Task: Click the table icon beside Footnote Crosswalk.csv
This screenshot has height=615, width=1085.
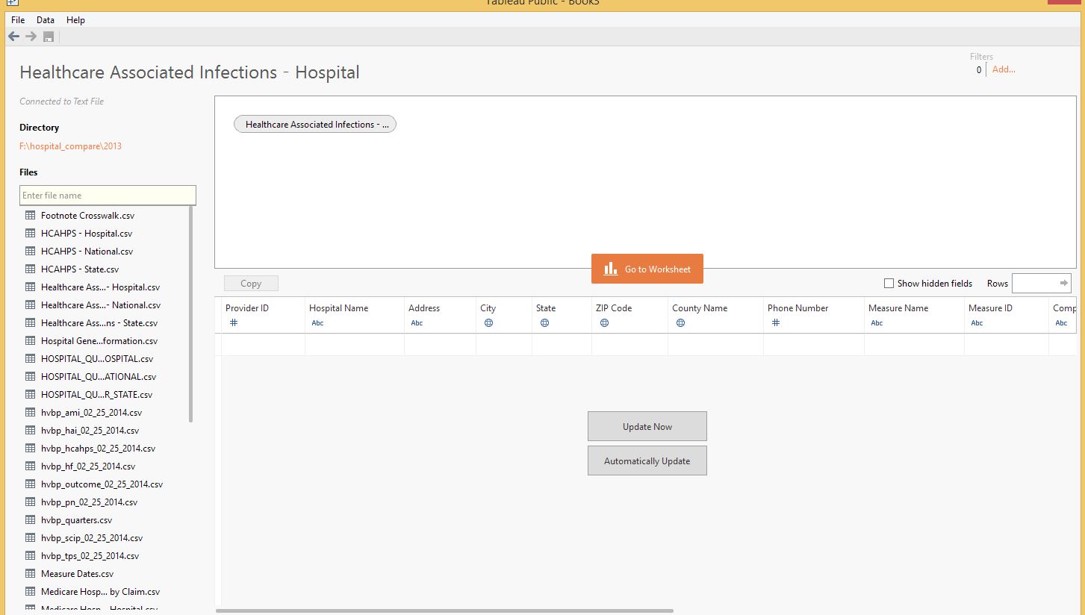Action: pyautogui.click(x=31, y=215)
